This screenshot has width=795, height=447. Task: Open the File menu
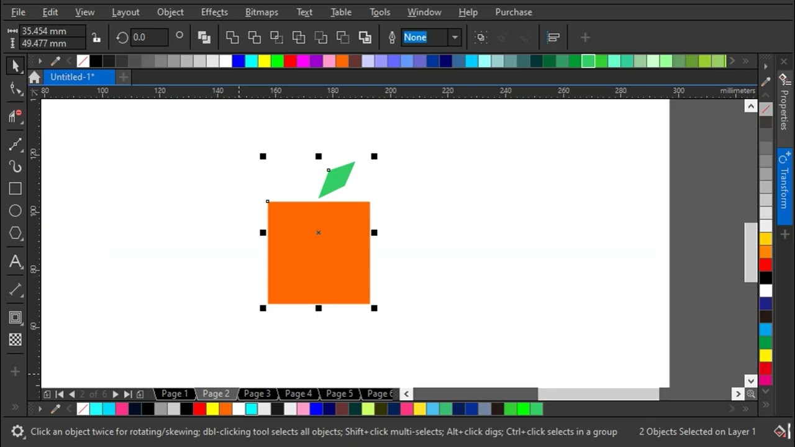(x=18, y=12)
